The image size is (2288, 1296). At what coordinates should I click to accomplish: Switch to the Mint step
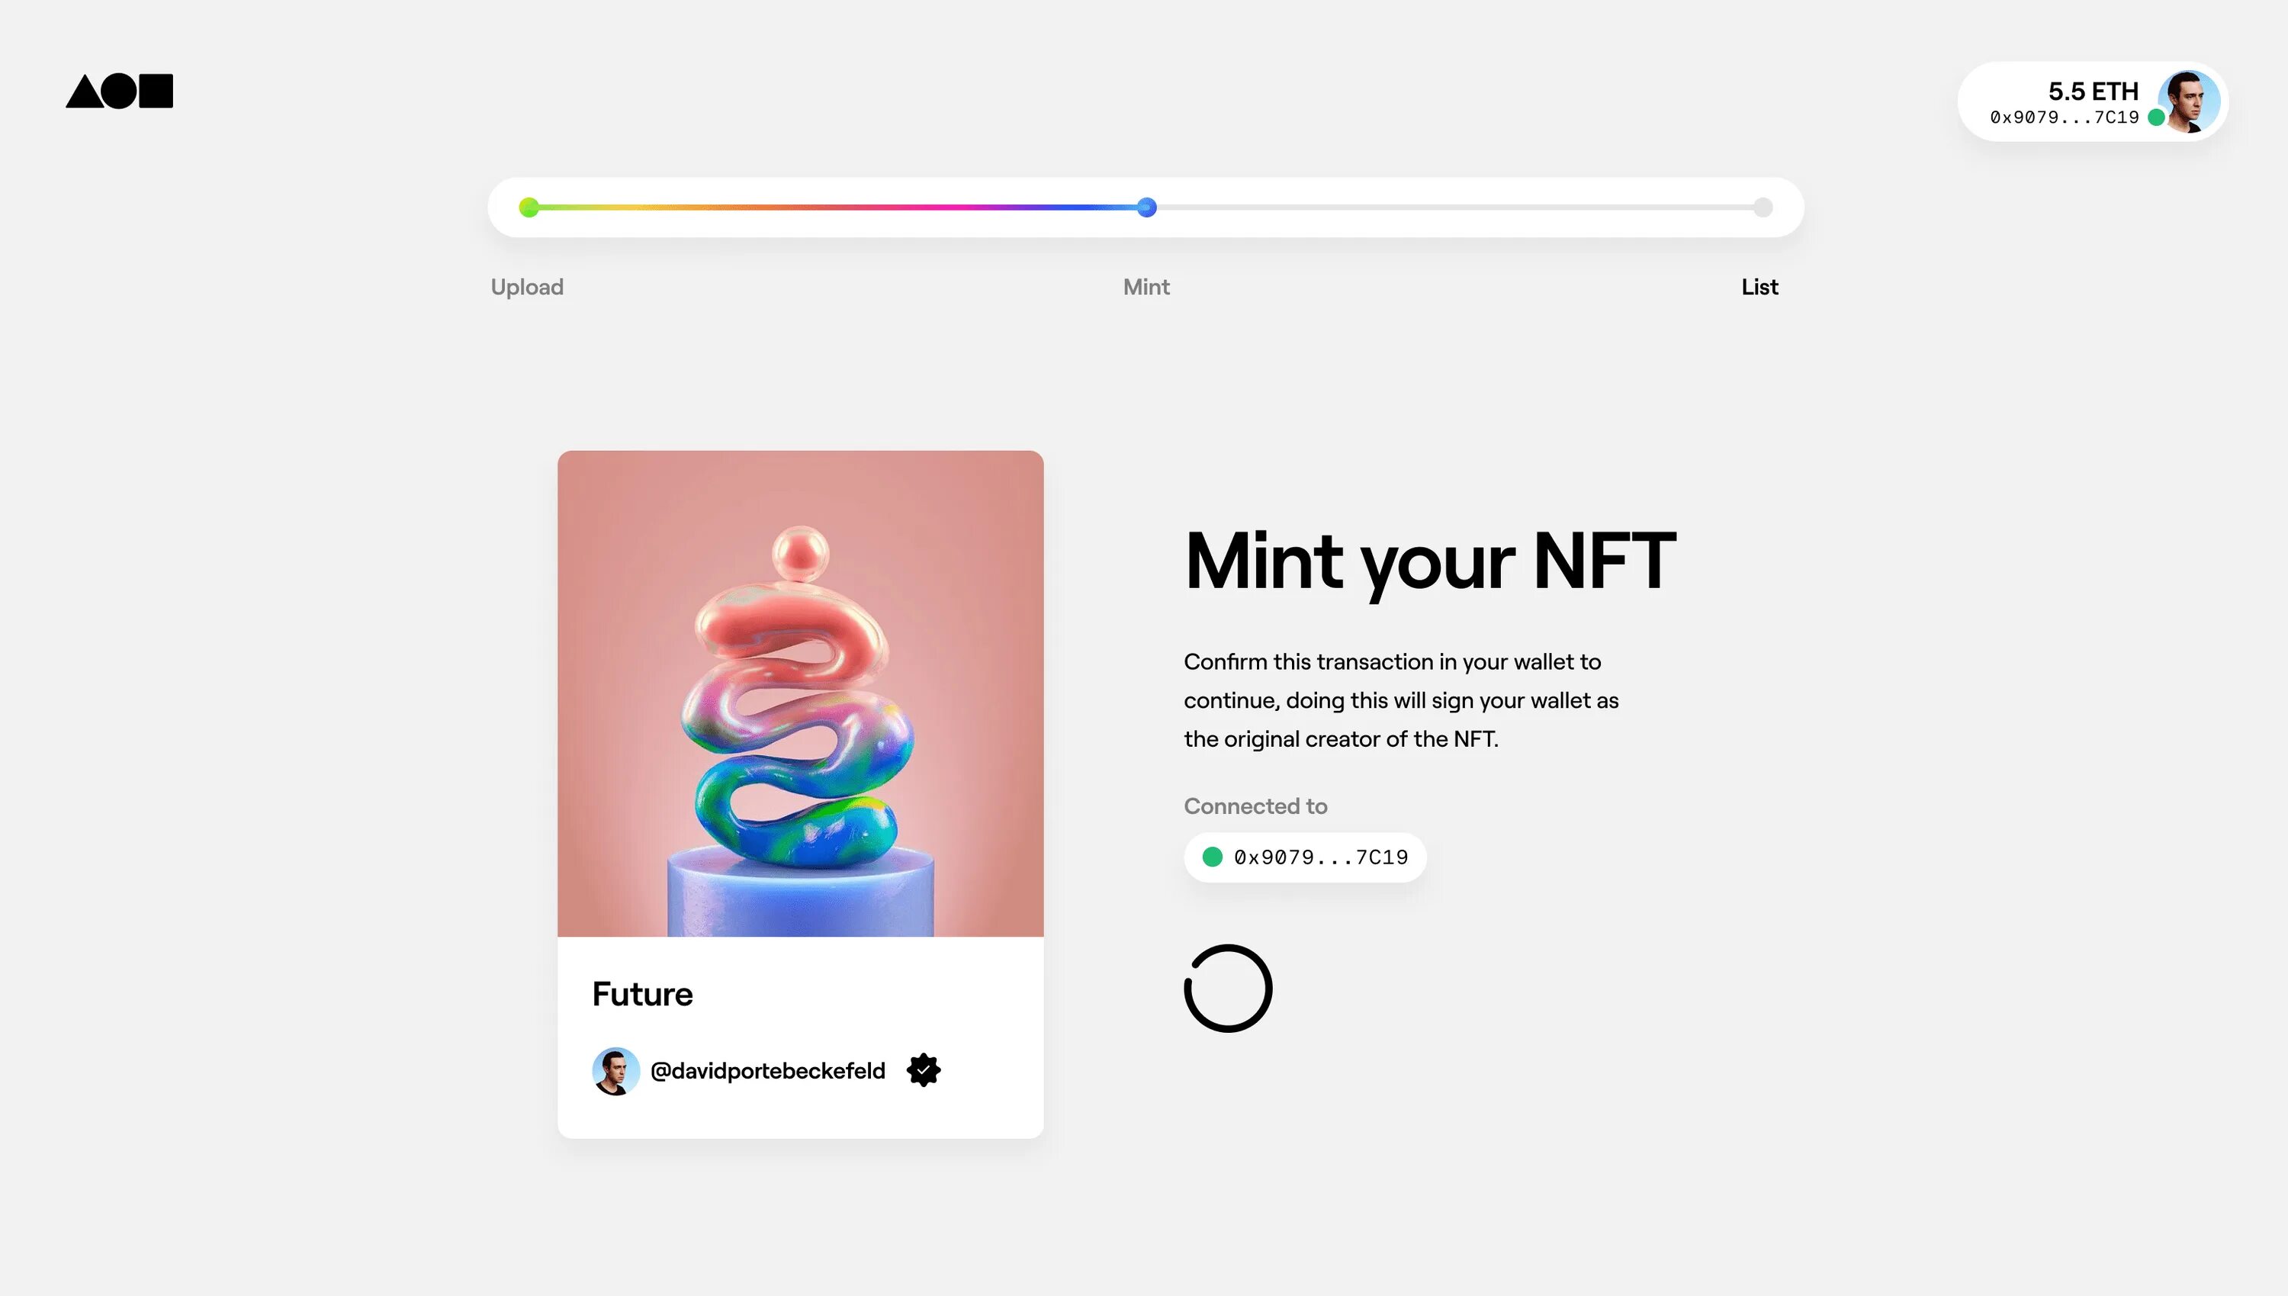pyautogui.click(x=1146, y=287)
